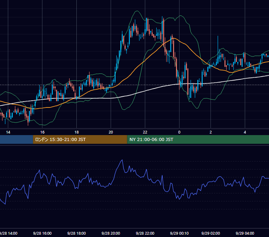Click the oscillator peak near 20:40
The height and width of the screenshot is (237, 269).
[122, 160]
